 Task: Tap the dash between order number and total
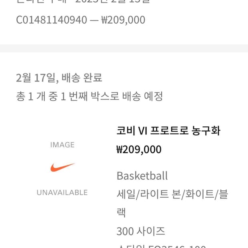[94, 20]
